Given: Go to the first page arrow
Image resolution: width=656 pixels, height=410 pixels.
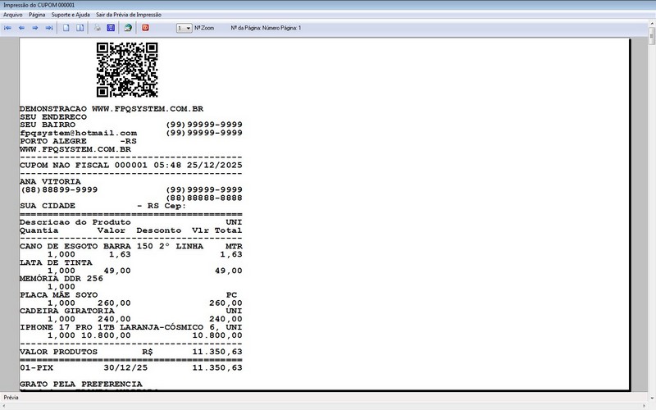Looking at the screenshot, I should [8, 28].
